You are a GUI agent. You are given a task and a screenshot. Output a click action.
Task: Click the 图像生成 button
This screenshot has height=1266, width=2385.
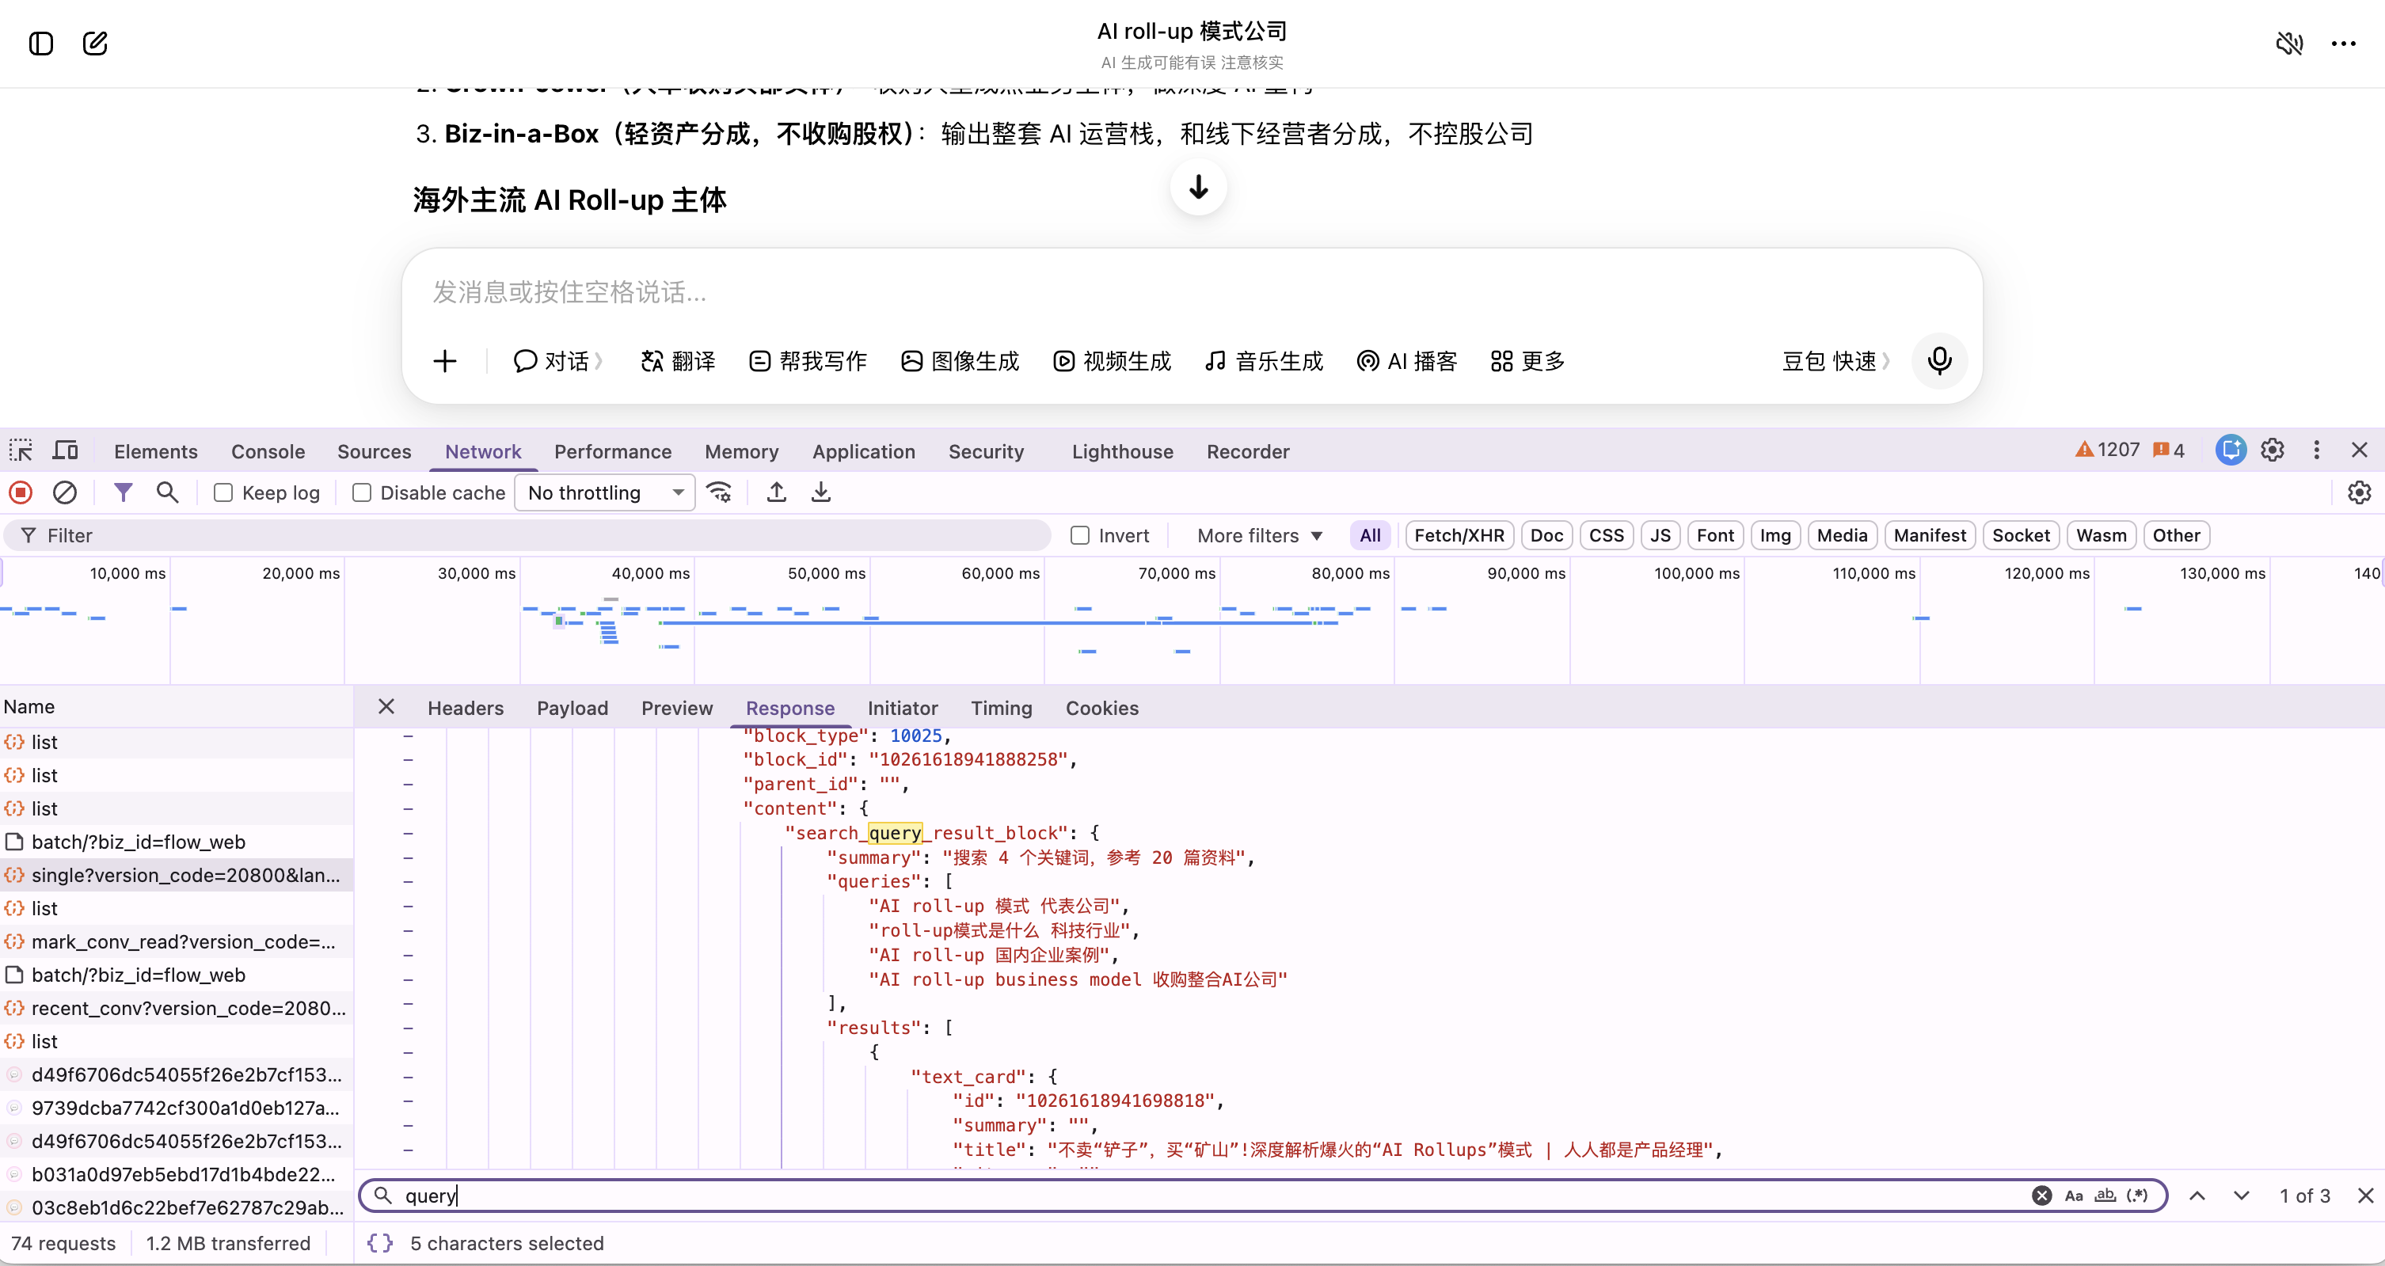pyautogui.click(x=960, y=361)
